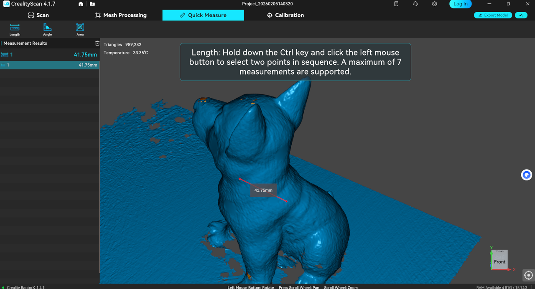Reset the view with the recenter icon
Screen dimensions: 535x289
point(528,275)
